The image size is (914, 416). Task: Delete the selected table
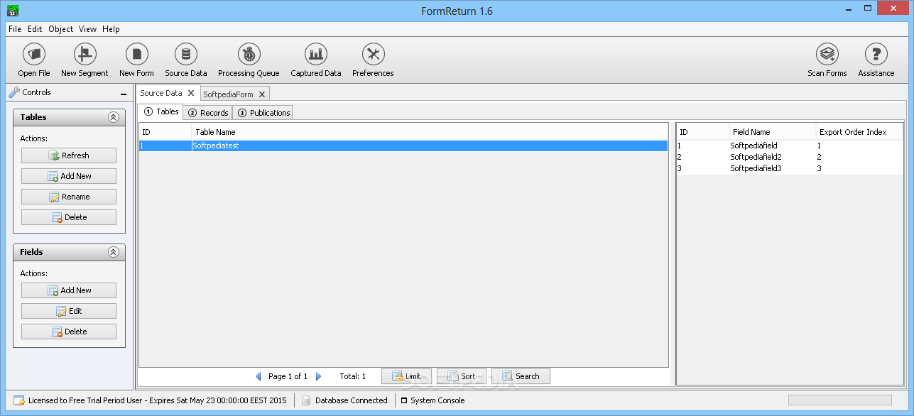click(69, 217)
